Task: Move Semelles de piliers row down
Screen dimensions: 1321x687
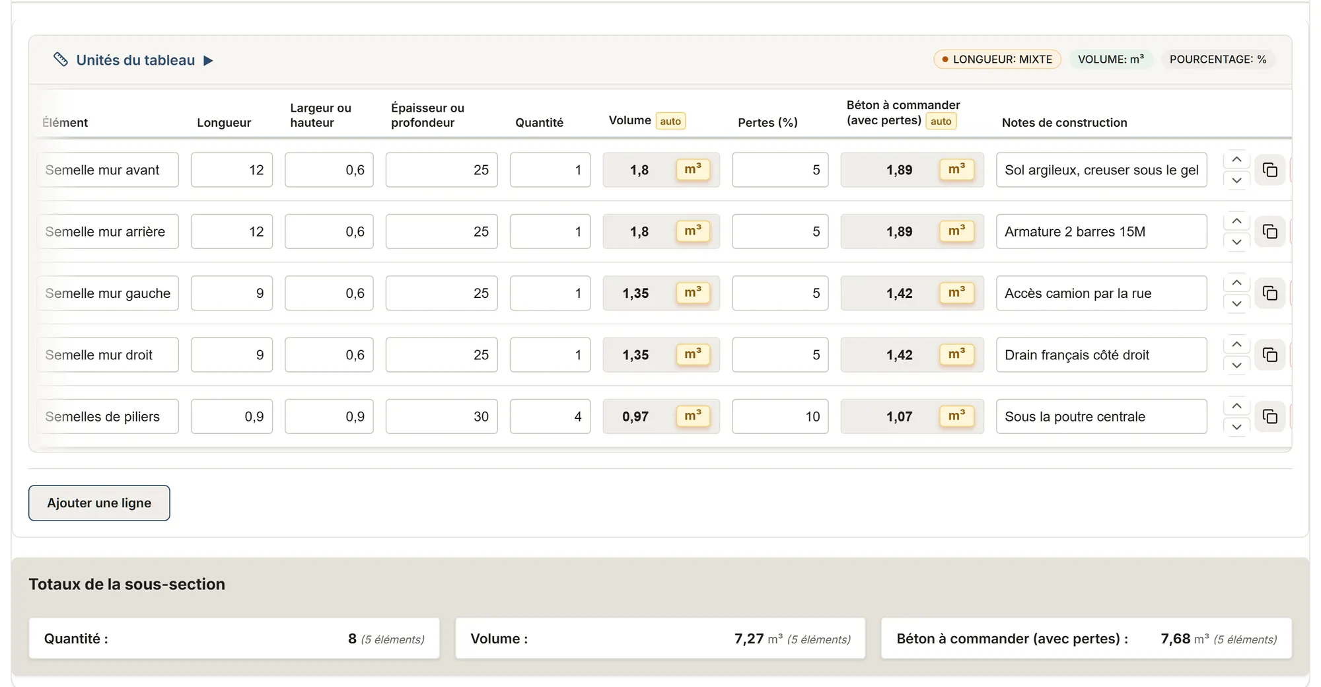Action: click(1236, 427)
